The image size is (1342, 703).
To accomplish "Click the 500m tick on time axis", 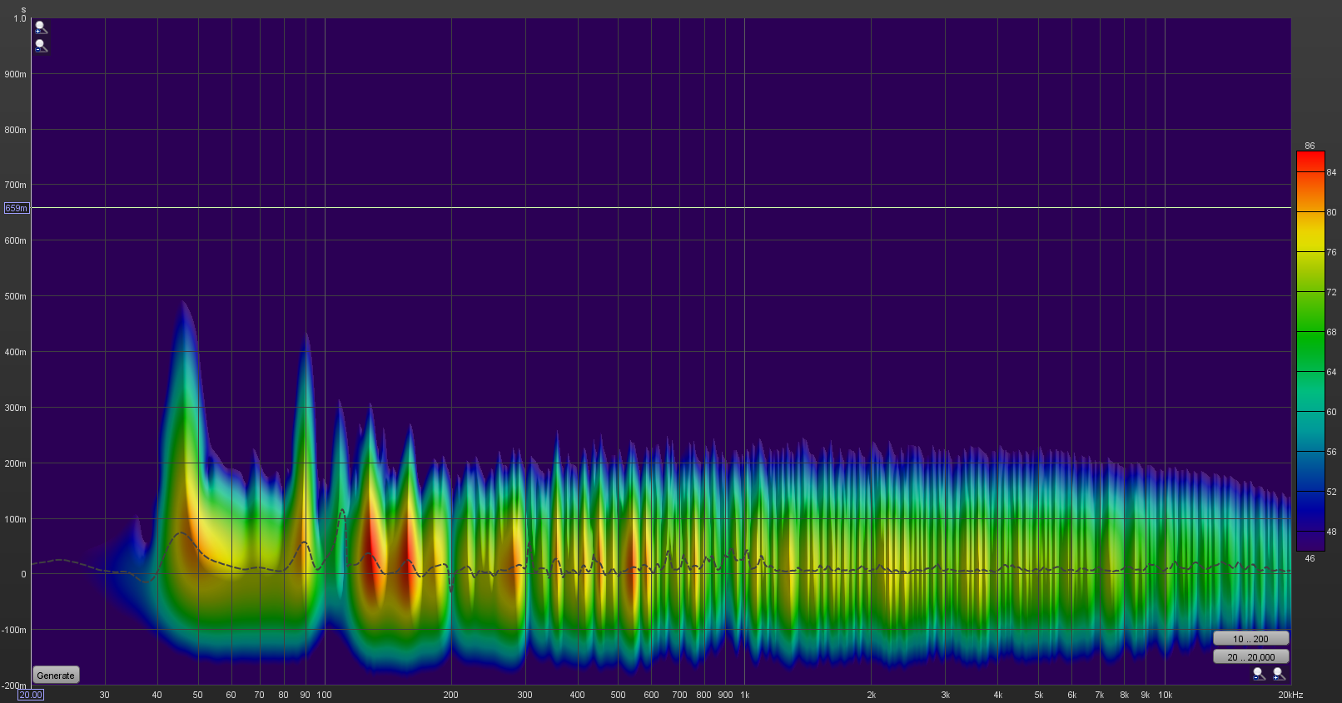I will coord(16,296).
